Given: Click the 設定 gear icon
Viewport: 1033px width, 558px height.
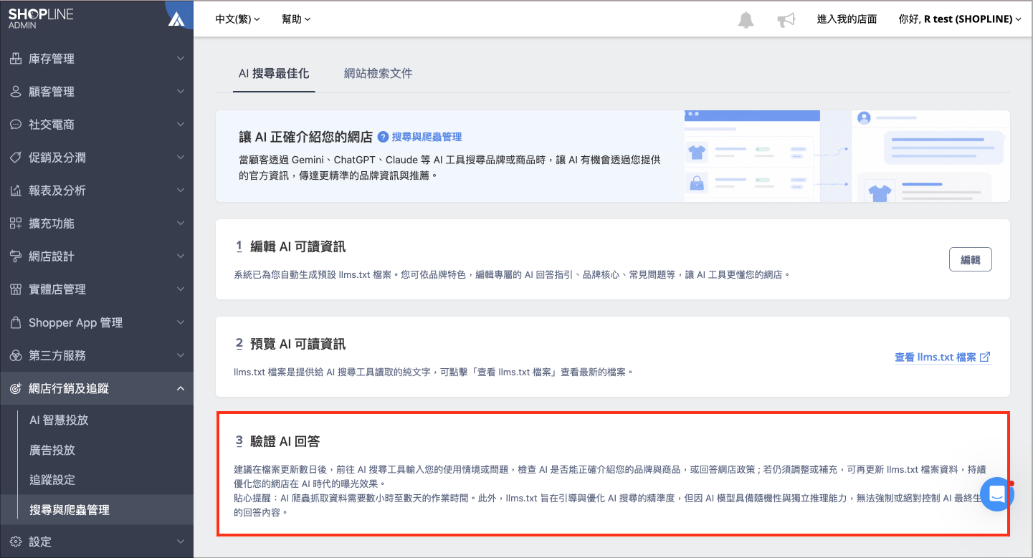Looking at the screenshot, I should click(x=16, y=542).
